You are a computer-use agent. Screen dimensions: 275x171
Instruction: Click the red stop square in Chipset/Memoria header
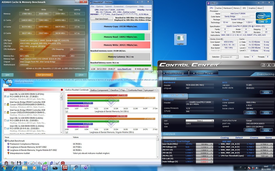[x=62, y=90]
